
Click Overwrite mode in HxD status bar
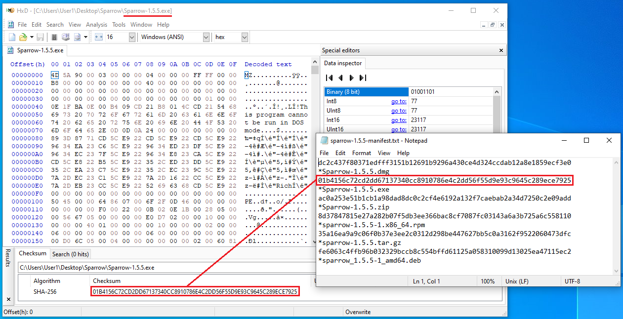[x=358, y=312]
